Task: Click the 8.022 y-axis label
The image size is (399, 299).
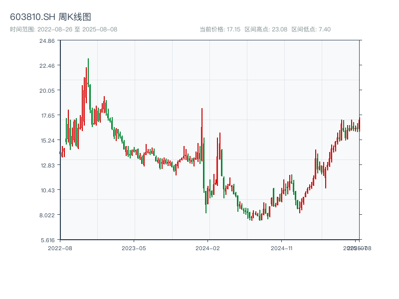Action: tap(47, 215)
